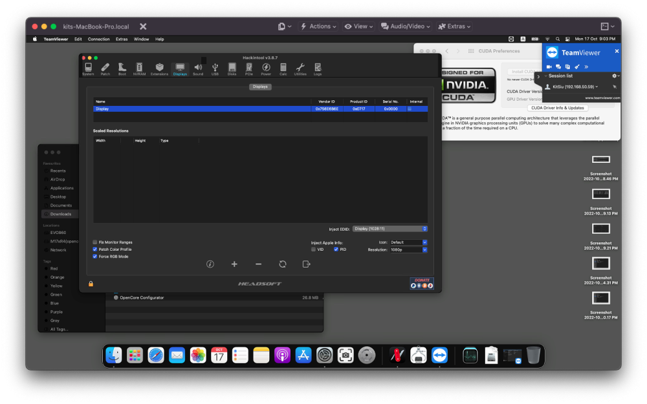Open the Resolution 1080p dropdown
This screenshot has width=647, height=404.
tap(408, 250)
